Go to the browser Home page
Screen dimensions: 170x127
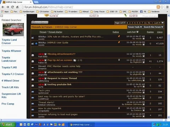(x=17, y=7)
